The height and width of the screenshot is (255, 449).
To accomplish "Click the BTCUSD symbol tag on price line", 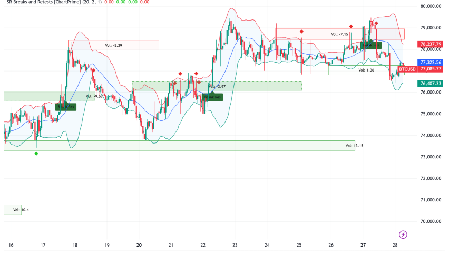I will pos(408,69).
